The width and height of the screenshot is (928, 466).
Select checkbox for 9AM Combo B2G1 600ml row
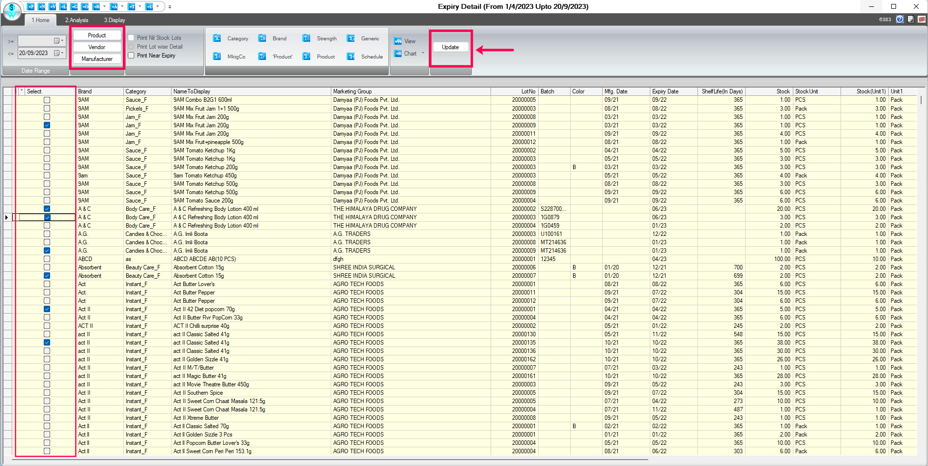(x=47, y=100)
